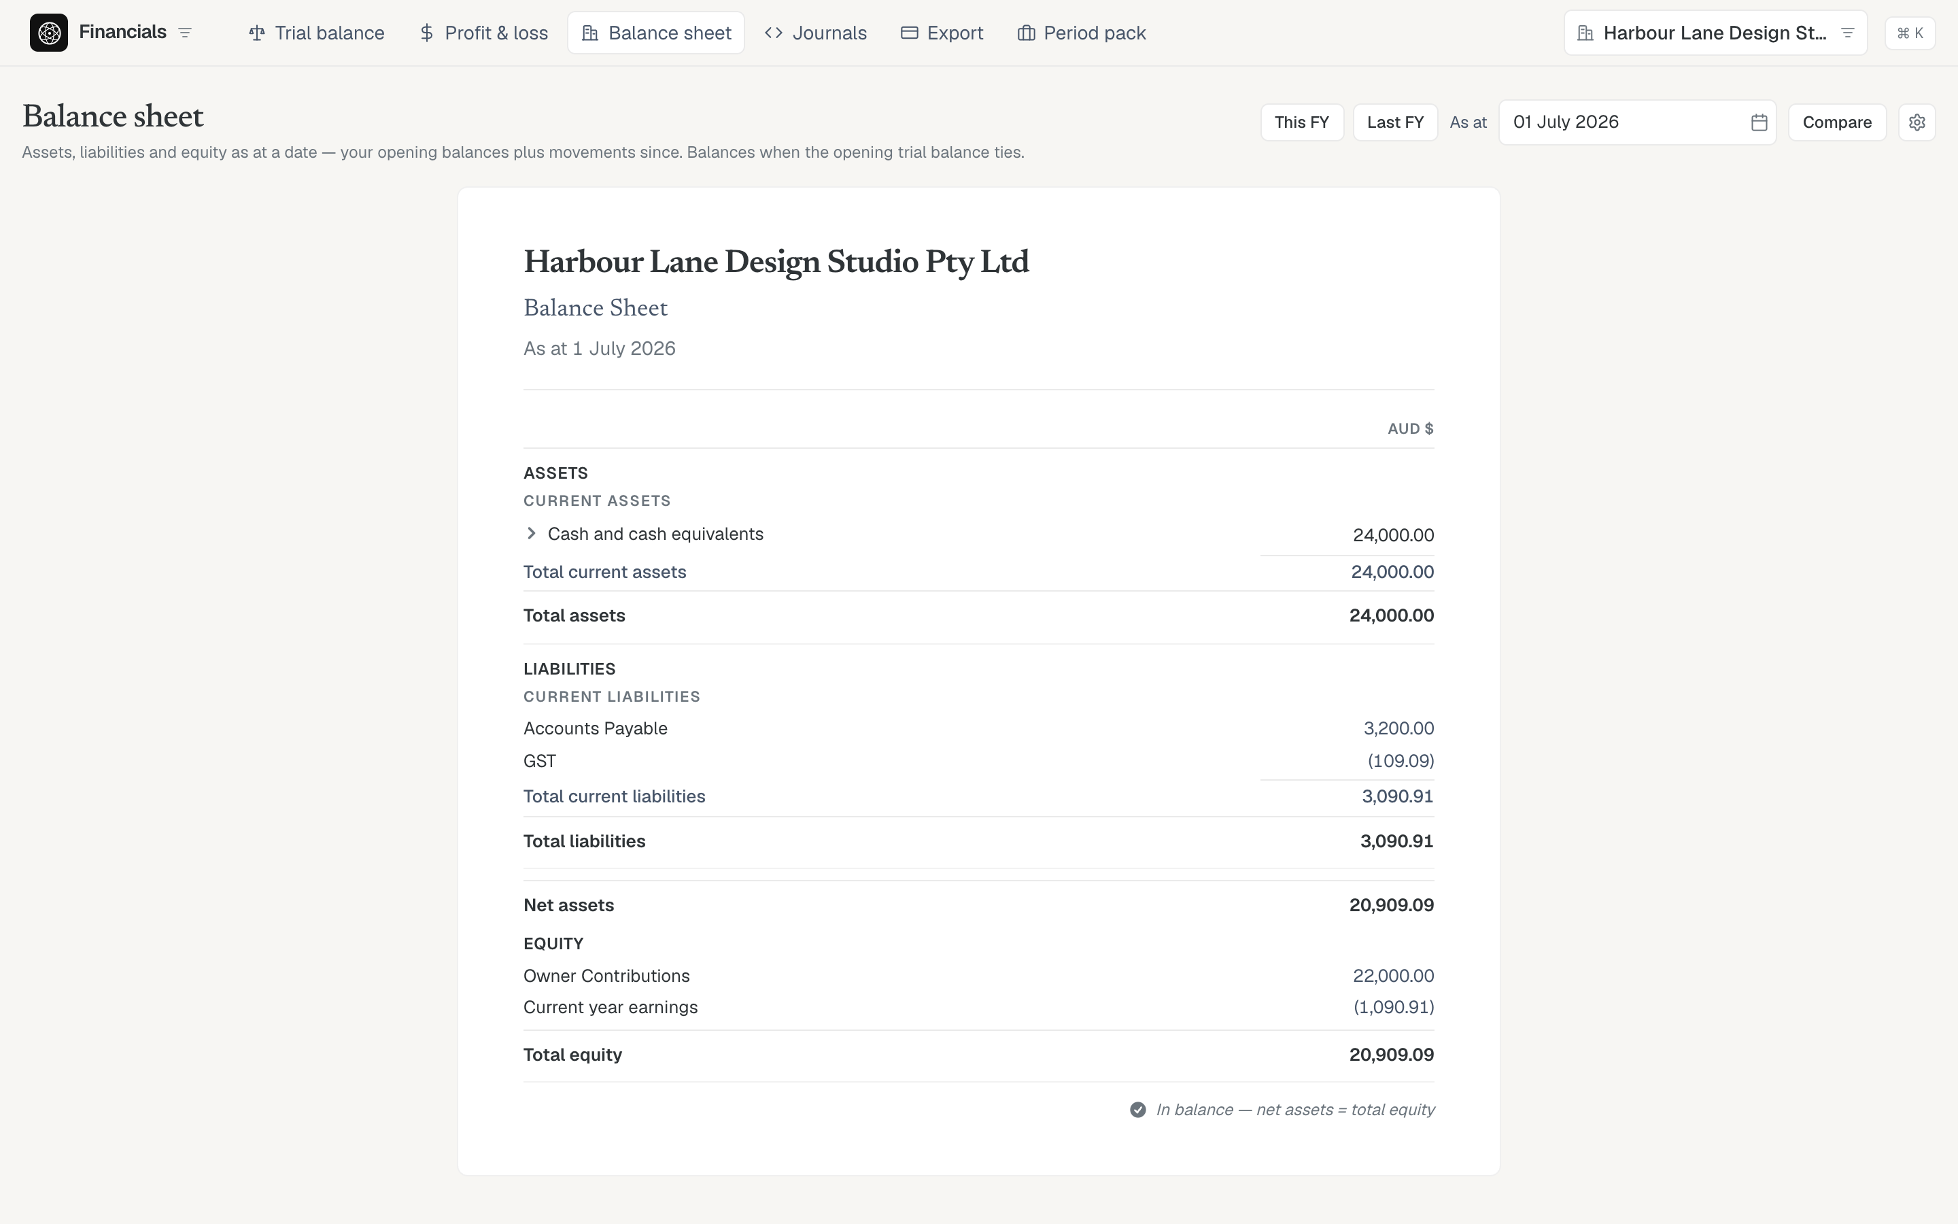
Task: Go to the Trial balance tab
Action: pos(316,33)
